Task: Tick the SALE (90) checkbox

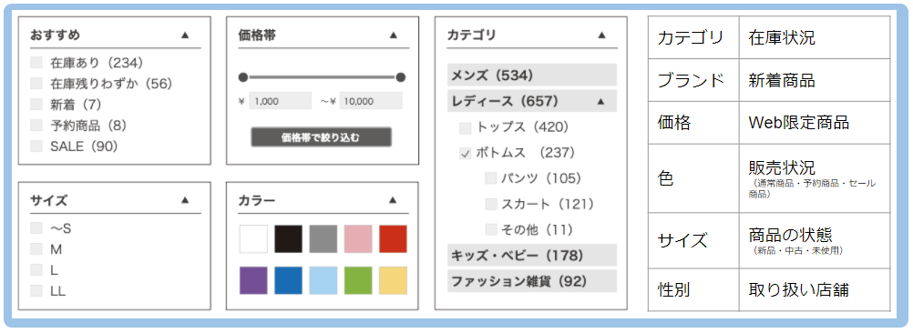Action: click(36, 146)
